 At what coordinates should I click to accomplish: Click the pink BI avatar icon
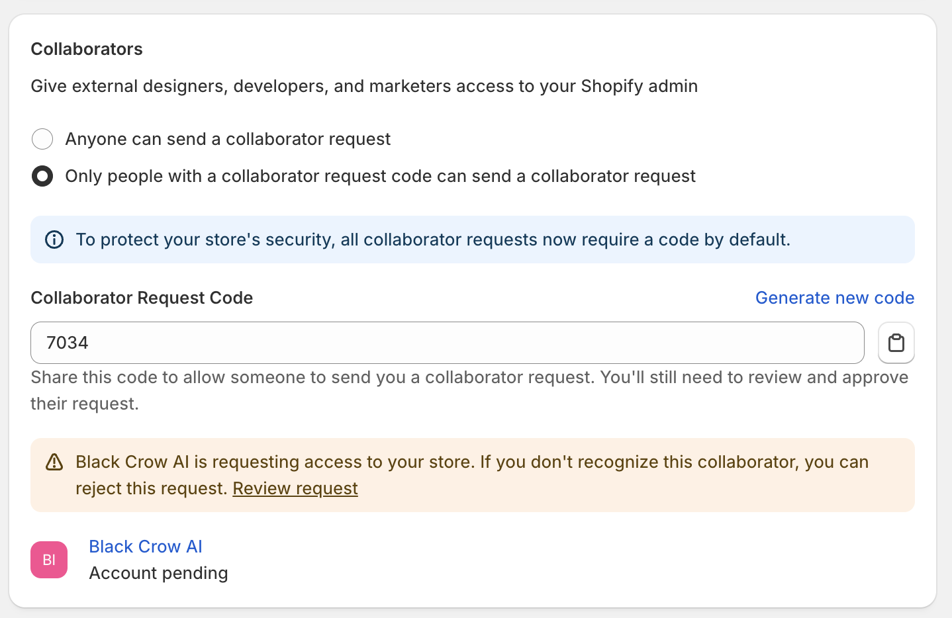(49, 560)
